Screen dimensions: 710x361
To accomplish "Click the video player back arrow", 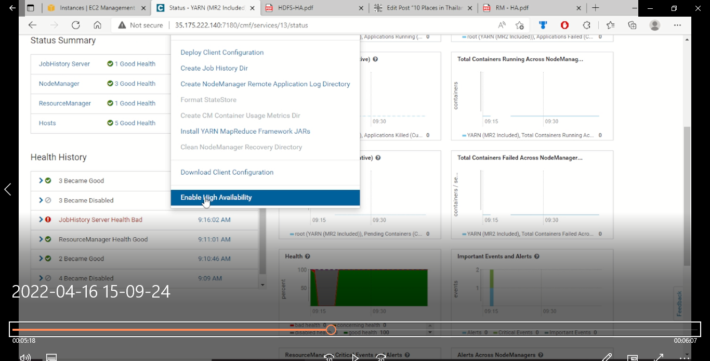I will click(12, 8).
